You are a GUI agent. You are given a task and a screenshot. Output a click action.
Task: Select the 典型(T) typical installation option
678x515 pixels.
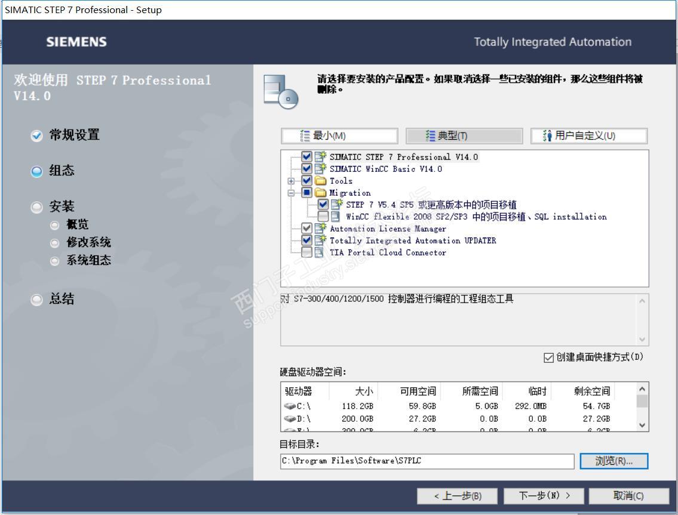pos(464,135)
